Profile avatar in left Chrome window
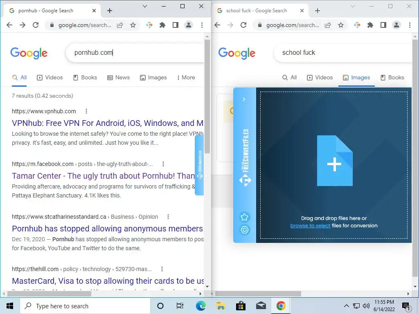The image size is (419, 314). click(188, 25)
